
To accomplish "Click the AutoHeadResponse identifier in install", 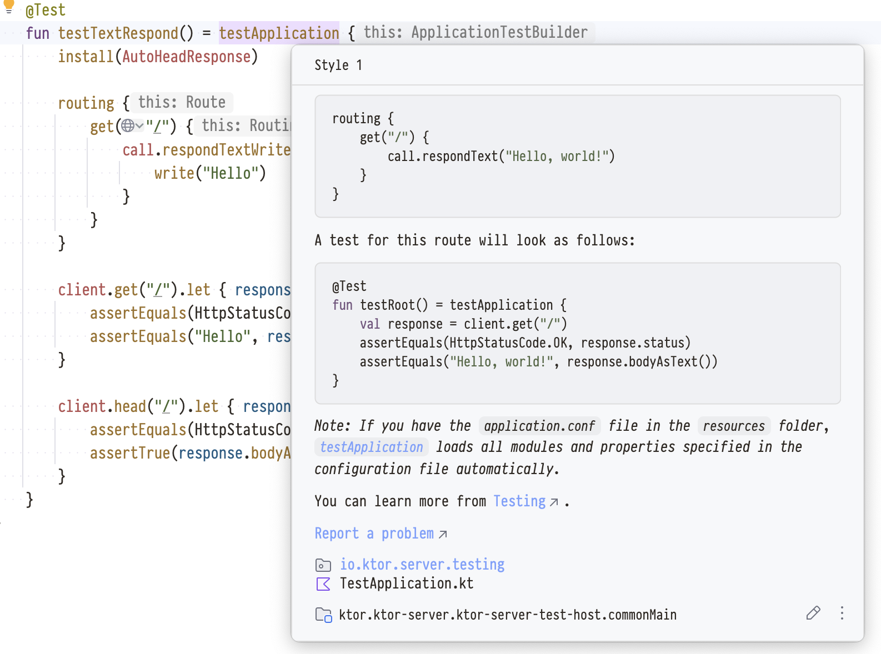I will [187, 57].
